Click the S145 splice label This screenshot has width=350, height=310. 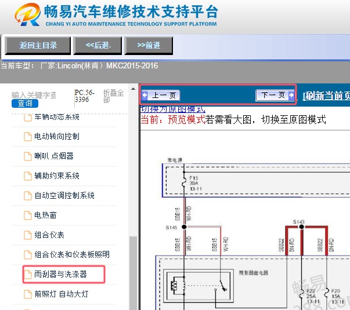tap(171, 228)
